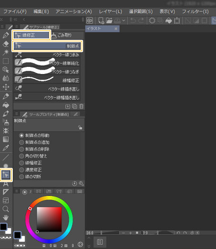
Task: Toggle the lock icon in Tool Property
Action: [x=80, y=128]
